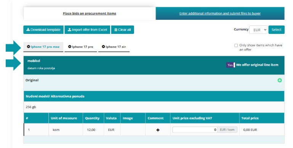Click the circle icon beside Iphone 17 pro
This screenshot has width=293, height=148.
69,47
